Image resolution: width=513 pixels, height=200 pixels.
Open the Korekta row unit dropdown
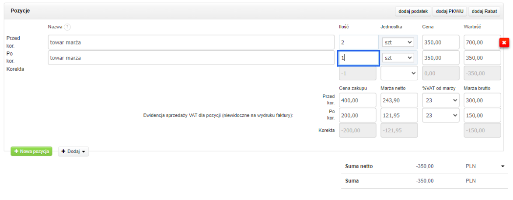click(399, 73)
